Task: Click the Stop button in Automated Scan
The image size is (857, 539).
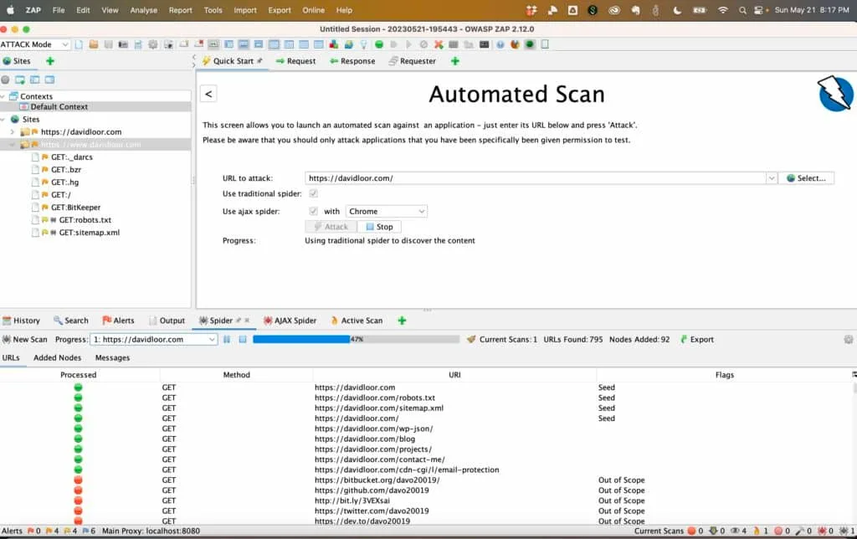Action: pyautogui.click(x=379, y=227)
